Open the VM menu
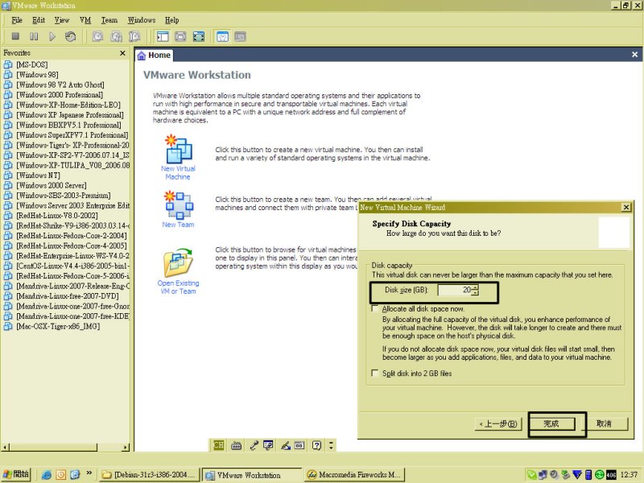 pos(85,20)
